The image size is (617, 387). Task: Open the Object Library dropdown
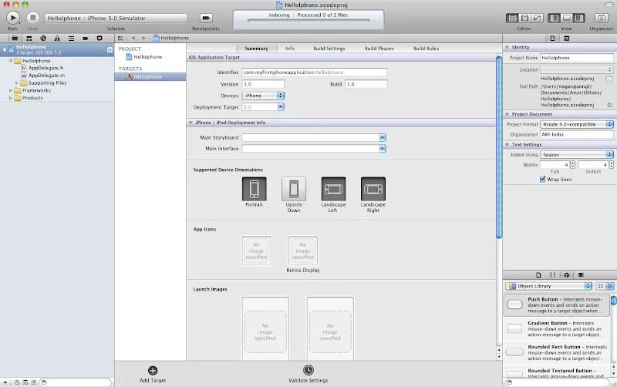548,286
